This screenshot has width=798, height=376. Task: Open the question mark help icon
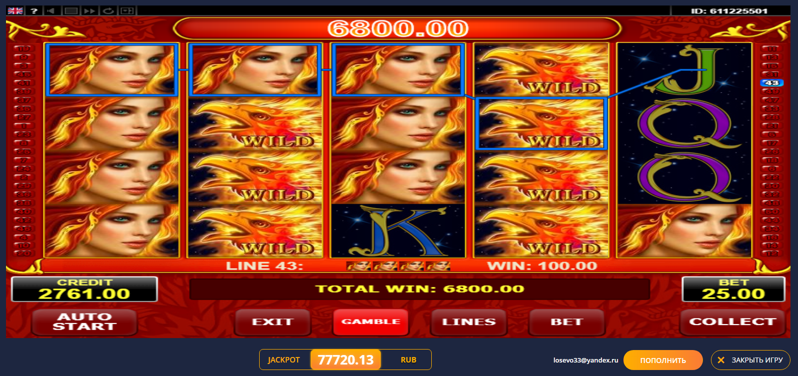34,10
